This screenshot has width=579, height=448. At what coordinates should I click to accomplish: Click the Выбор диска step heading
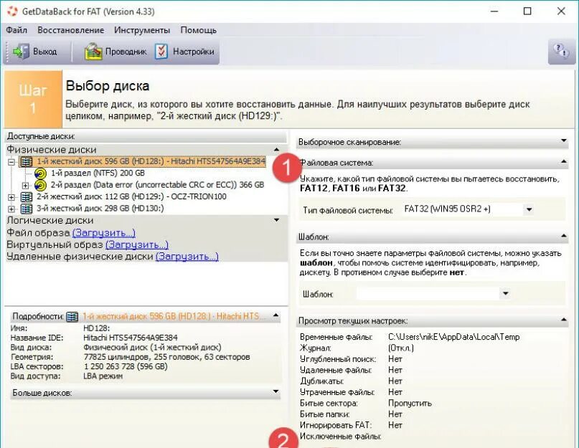pos(108,86)
